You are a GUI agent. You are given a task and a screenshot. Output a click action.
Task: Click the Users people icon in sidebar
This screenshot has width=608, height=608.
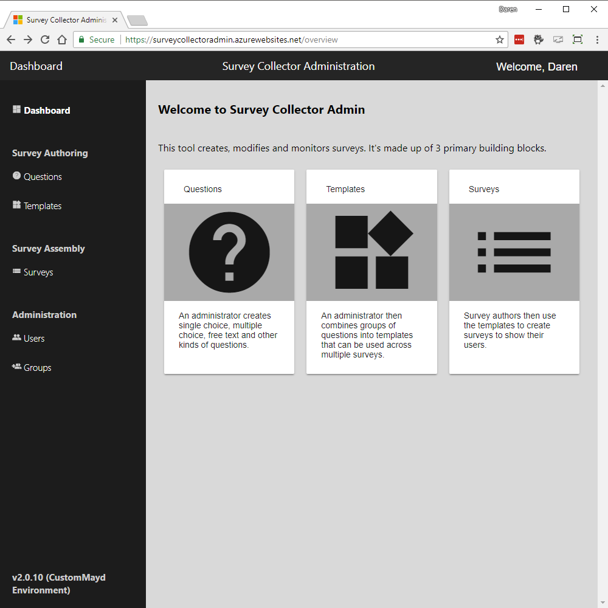coord(16,337)
